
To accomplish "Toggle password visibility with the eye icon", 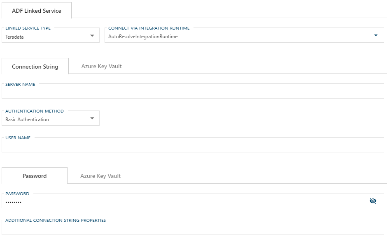I will click(x=373, y=201).
